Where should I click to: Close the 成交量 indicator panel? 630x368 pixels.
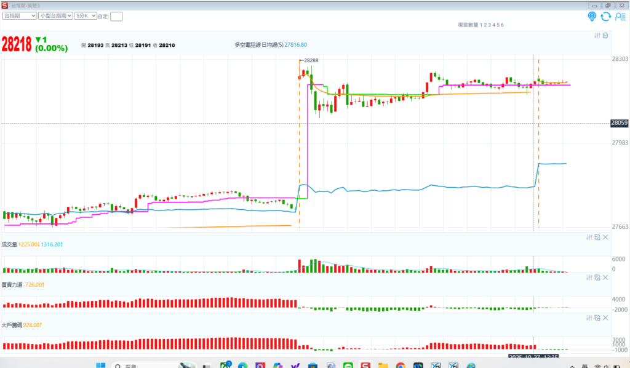click(605, 237)
